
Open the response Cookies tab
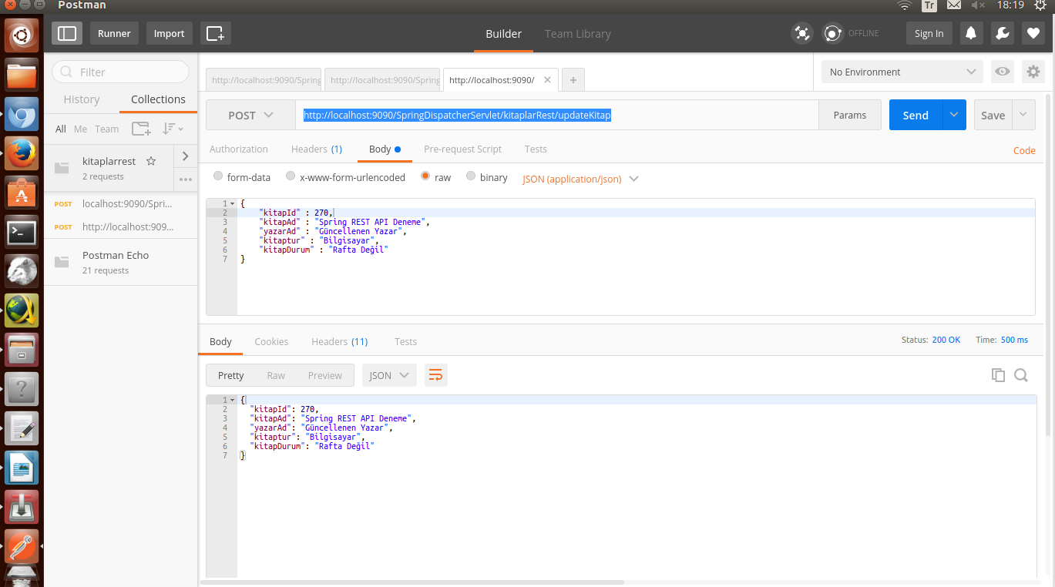coord(271,341)
